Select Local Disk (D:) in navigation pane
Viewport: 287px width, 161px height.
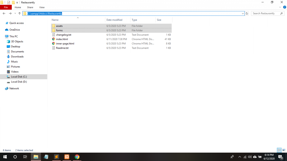[19, 82]
